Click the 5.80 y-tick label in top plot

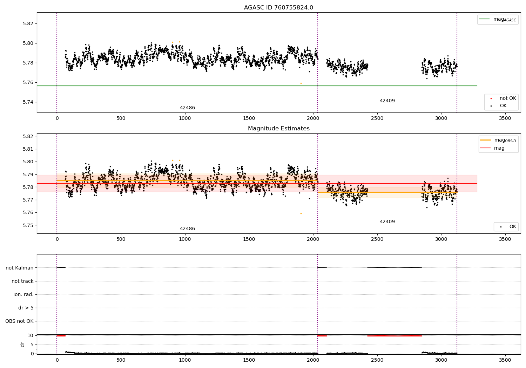tap(28, 43)
